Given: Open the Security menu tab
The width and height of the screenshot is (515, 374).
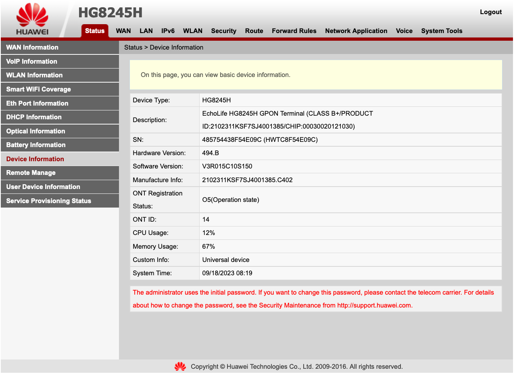Looking at the screenshot, I should point(224,31).
